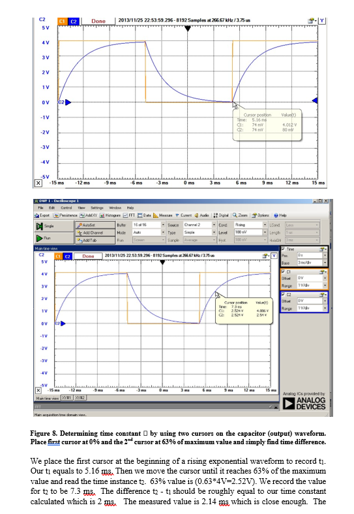
Task: Open the View menu
Action: [81, 208]
